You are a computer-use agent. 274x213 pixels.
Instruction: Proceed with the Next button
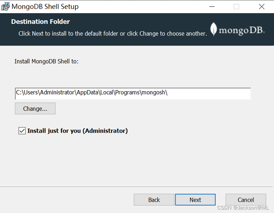[x=195, y=200]
